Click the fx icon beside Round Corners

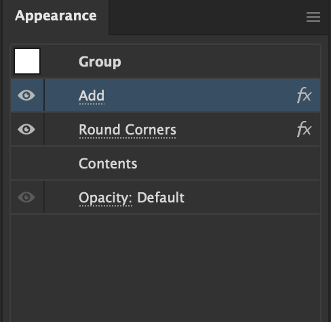[305, 129]
